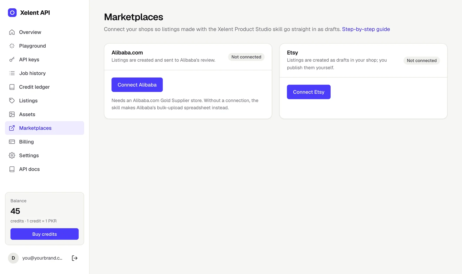The image size is (462, 274).
Task: Open the Assets page
Action: point(44,114)
